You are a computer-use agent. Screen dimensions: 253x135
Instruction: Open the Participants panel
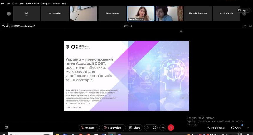[216, 128]
